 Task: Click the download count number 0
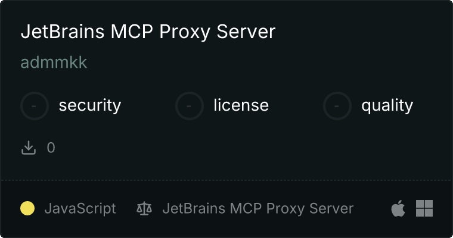[x=51, y=148]
